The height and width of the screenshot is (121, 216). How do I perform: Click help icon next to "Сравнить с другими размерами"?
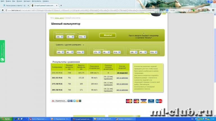pyautogui.click(x=83, y=45)
